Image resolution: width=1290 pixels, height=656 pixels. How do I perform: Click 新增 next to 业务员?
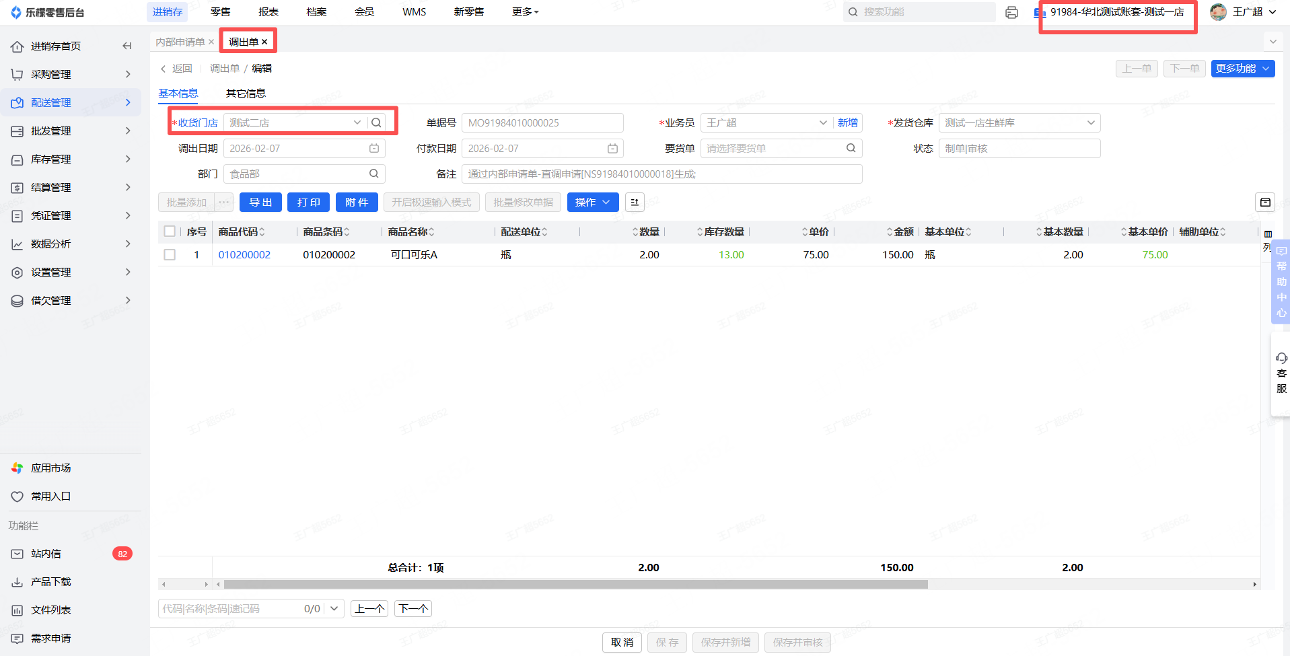tap(848, 122)
